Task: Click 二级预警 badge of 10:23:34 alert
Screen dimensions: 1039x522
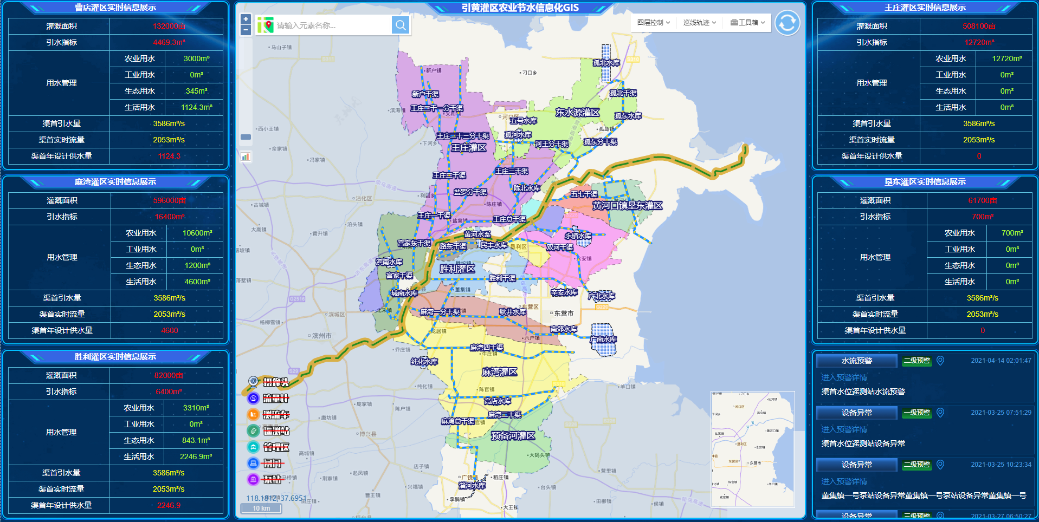Action: (x=917, y=465)
